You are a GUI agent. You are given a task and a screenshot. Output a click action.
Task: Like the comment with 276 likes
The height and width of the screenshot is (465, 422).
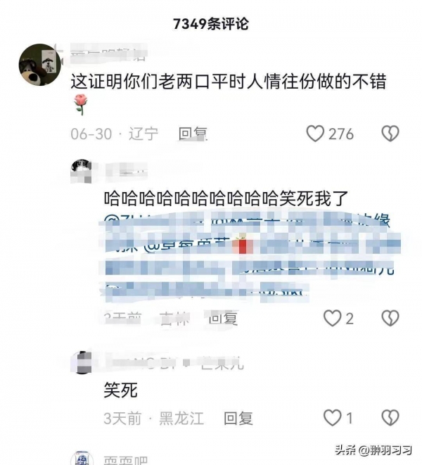(315, 134)
